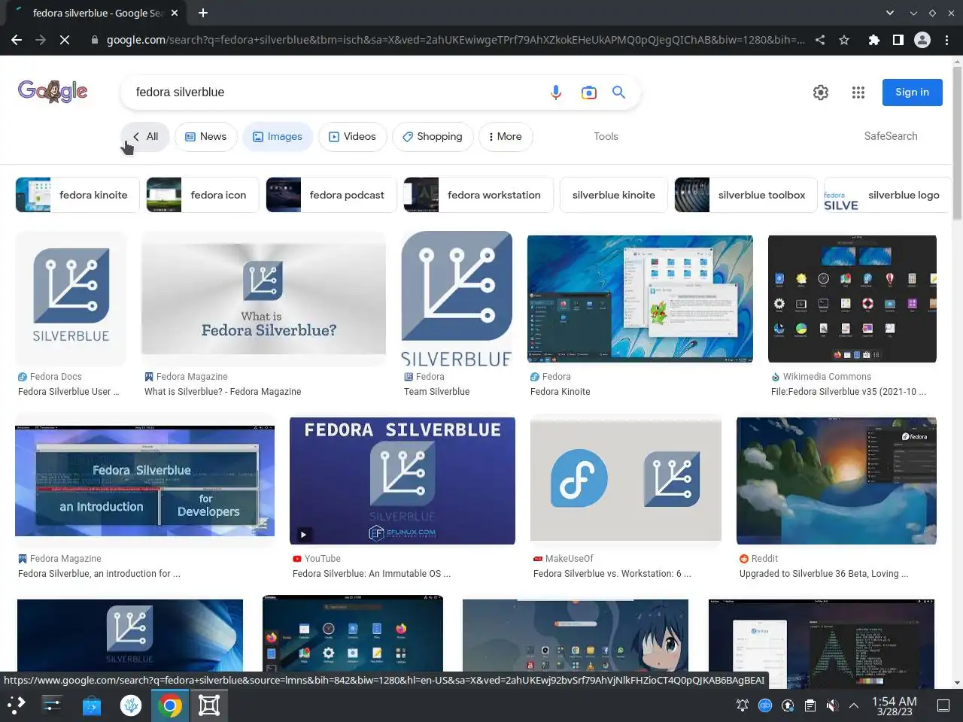Switch to the Shopping tab
This screenshot has height=722, width=963.
433,136
